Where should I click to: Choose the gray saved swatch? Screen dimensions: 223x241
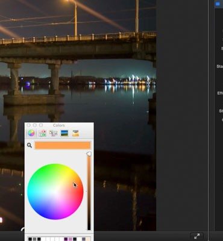pos(34,239)
